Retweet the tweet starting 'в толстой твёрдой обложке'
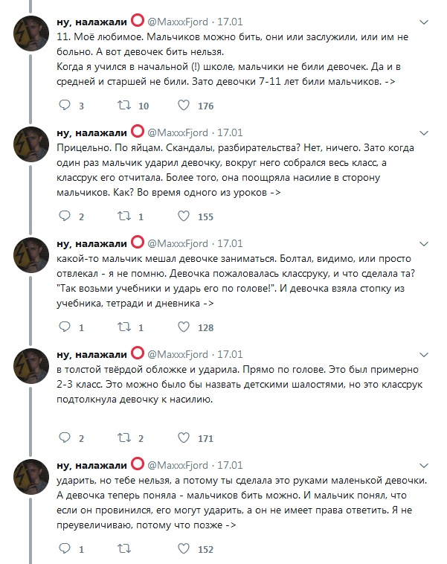 pos(124,438)
